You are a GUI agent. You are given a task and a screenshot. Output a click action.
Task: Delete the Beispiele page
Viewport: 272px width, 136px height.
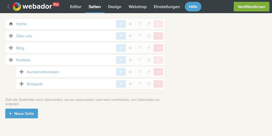click(x=158, y=84)
